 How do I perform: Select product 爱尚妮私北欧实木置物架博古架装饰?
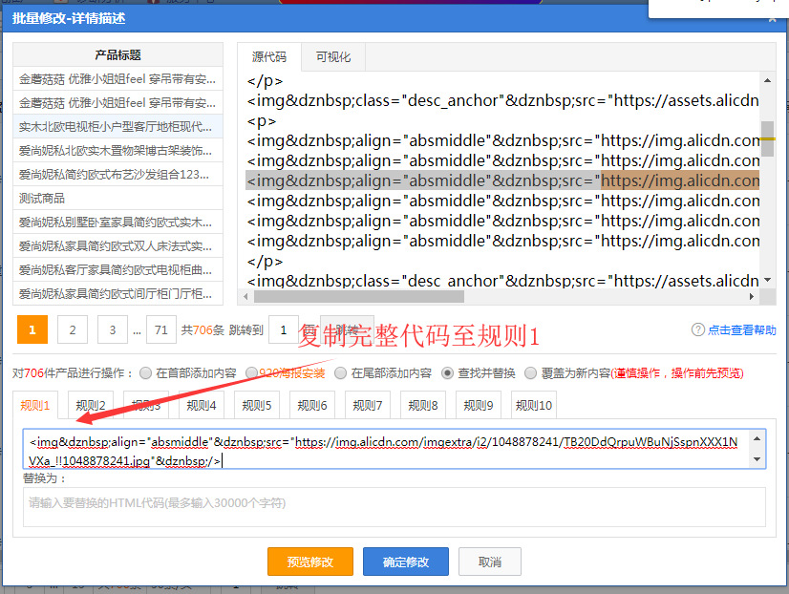117,150
